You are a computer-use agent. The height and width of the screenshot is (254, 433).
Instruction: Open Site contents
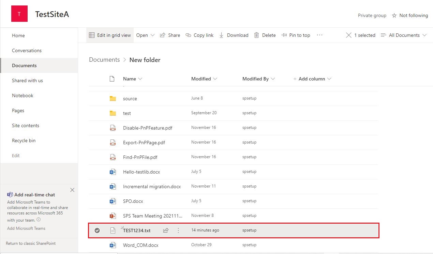click(26, 125)
